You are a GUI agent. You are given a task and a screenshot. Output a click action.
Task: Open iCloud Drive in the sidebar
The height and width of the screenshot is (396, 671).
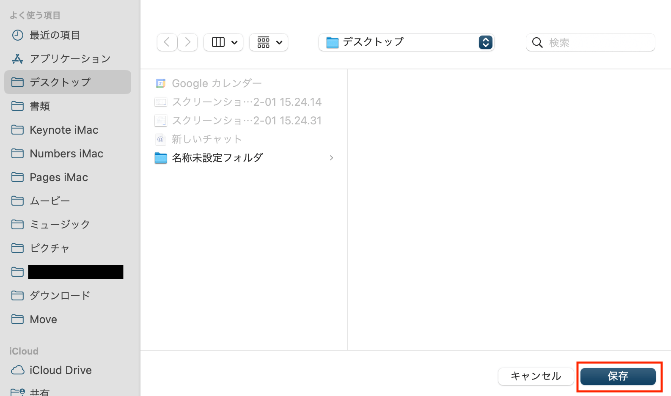68,370
